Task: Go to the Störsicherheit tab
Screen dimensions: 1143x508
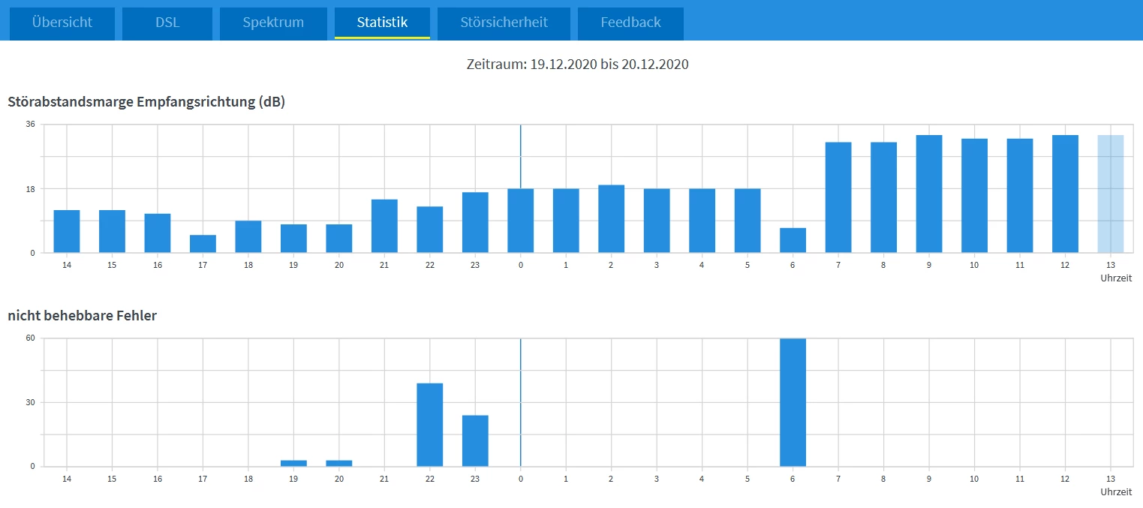Action: 504,23
